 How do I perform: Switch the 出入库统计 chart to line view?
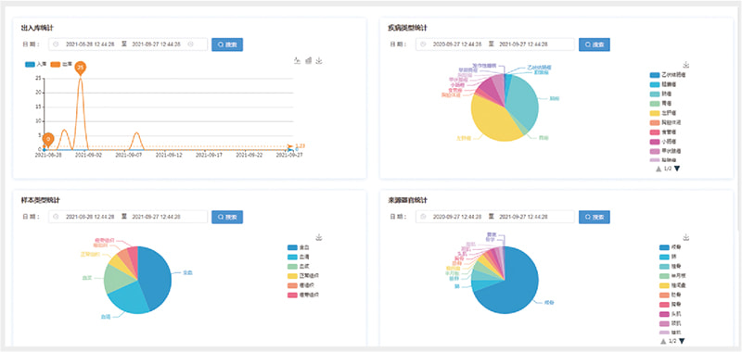[298, 60]
